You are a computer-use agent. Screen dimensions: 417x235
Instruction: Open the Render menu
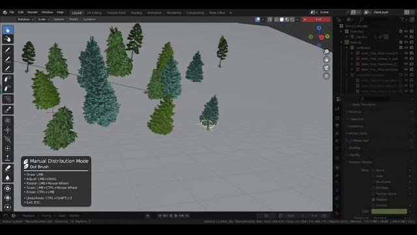pyautogui.click(x=33, y=12)
